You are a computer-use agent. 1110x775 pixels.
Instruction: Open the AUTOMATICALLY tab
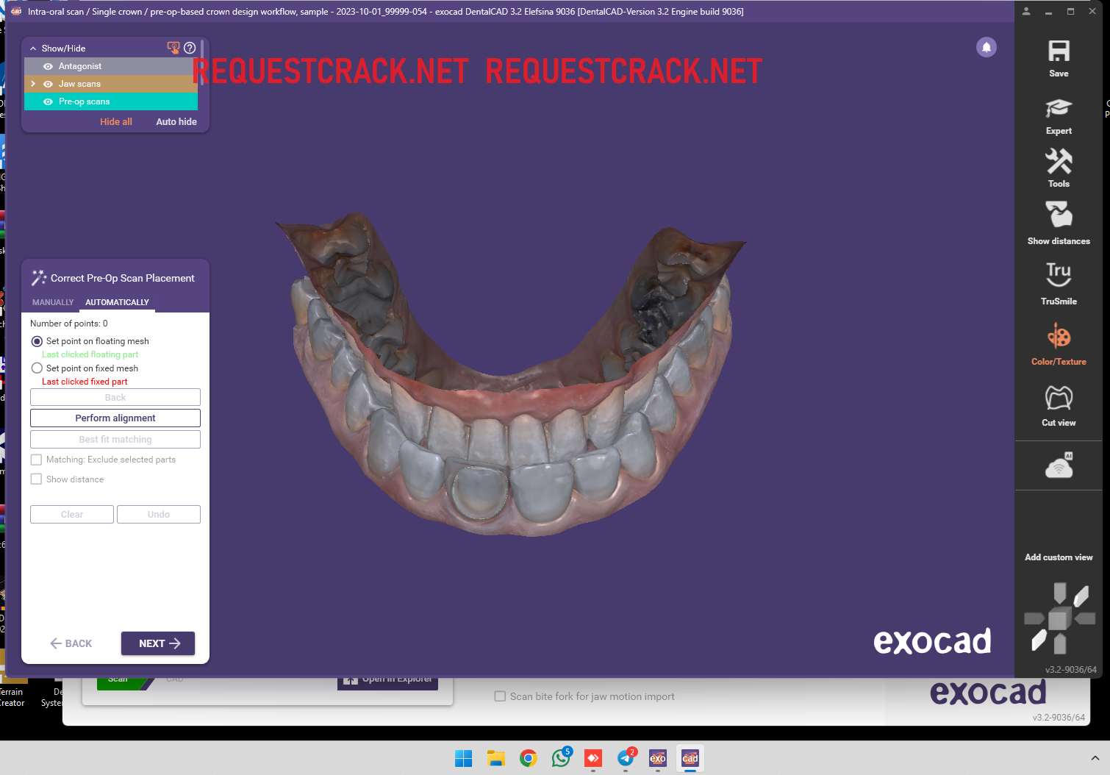(117, 302)
